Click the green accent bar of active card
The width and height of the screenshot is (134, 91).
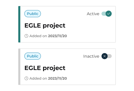(19, 24)
